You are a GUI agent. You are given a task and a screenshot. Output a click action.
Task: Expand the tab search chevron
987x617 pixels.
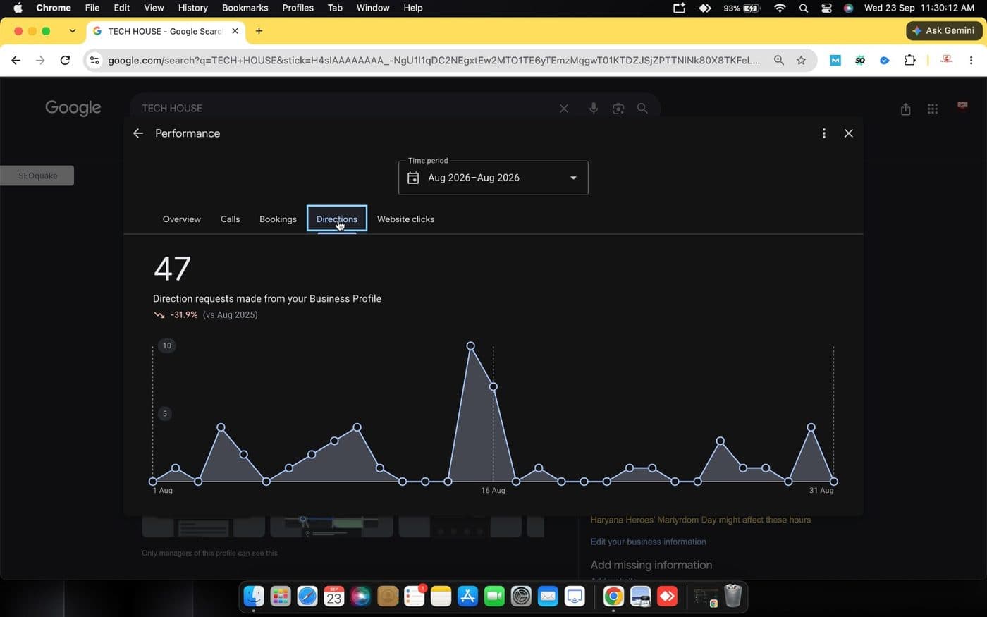click(72, 31)
